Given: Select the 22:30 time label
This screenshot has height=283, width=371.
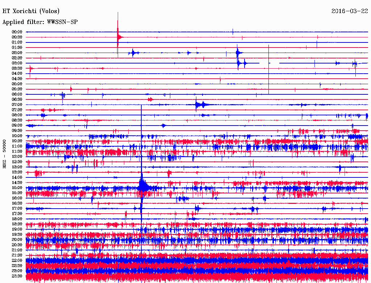Looking at the screenshot, I should pos(17,266).
